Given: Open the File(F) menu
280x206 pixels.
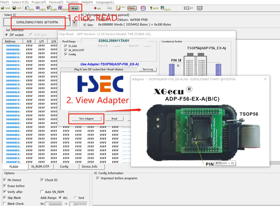Looking at the screenshot, I should tap(5, 2).
